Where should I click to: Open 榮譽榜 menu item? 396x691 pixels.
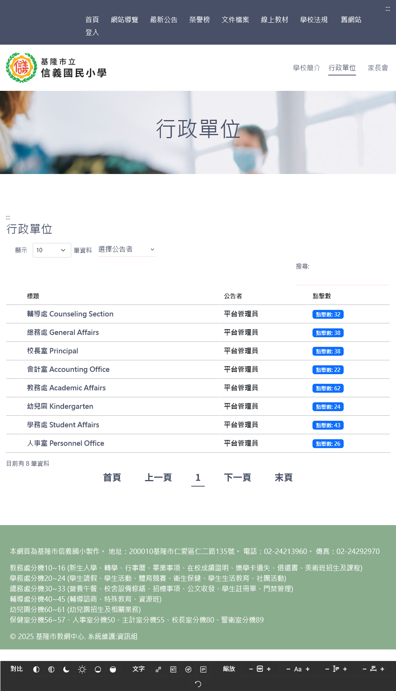point(200,20)
